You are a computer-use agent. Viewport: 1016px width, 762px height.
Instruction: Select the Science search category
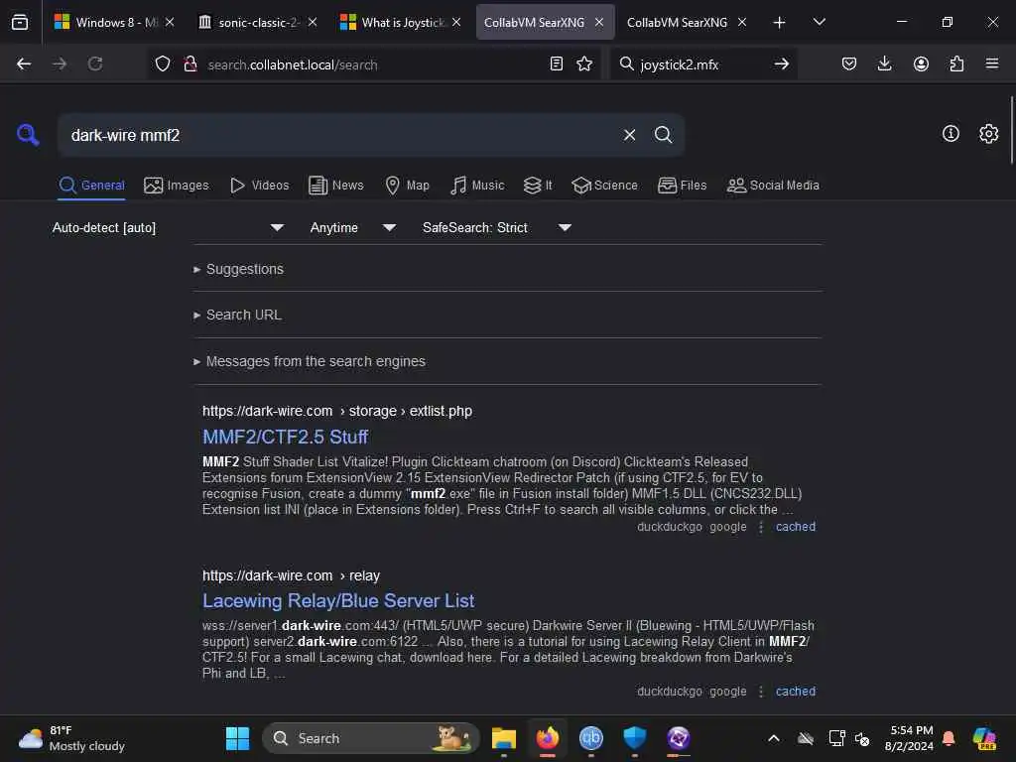point(605,186)
